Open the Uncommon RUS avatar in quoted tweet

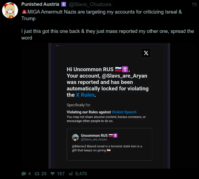pyautogui.click(x=75, y=137)
